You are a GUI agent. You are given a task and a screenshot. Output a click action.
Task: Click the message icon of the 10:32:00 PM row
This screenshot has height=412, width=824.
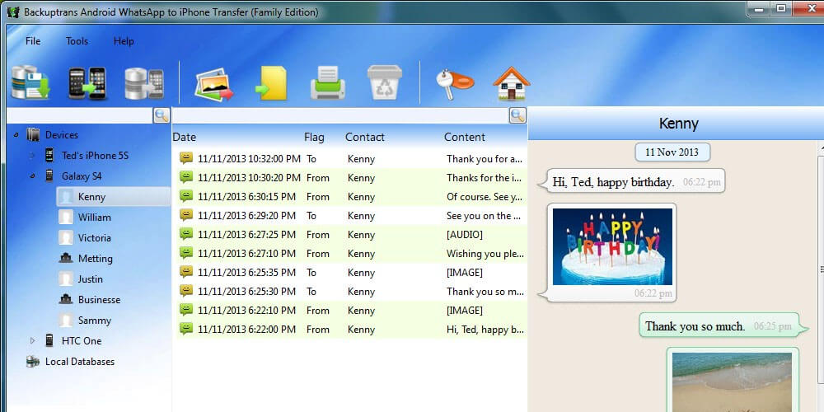[186, 158]
